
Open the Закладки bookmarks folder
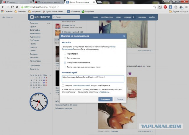(20, 11)
